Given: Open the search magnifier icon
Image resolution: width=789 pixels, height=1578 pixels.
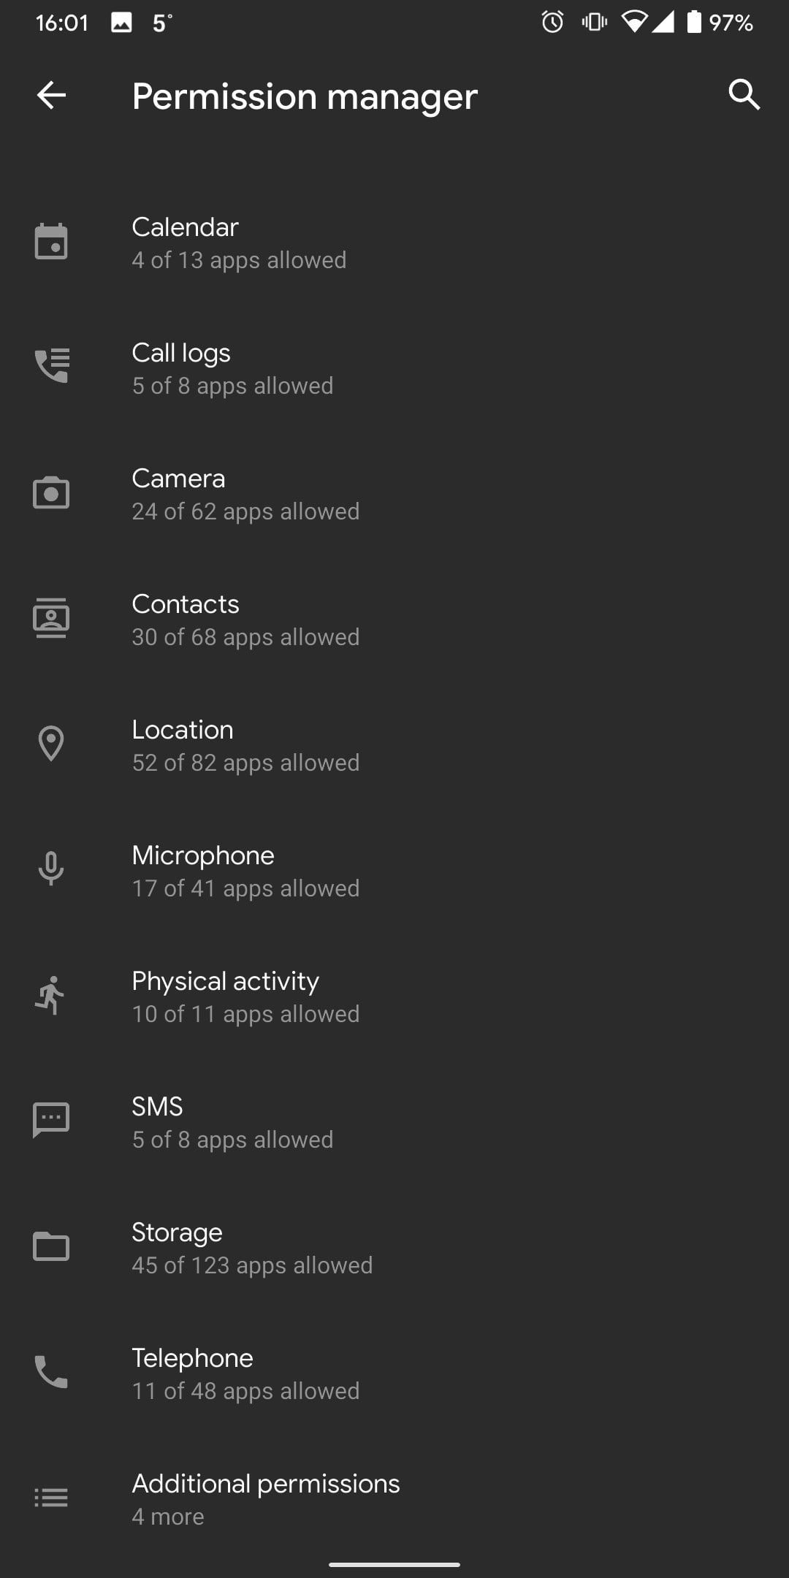Looking at the screenshot, I should click(744, 95).
